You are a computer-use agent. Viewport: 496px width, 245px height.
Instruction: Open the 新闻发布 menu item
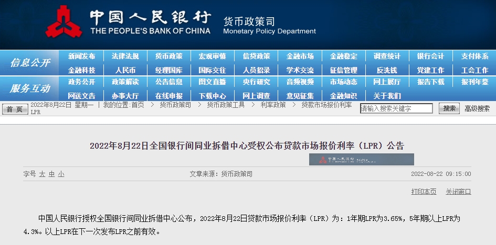click(x=81, y=56)
